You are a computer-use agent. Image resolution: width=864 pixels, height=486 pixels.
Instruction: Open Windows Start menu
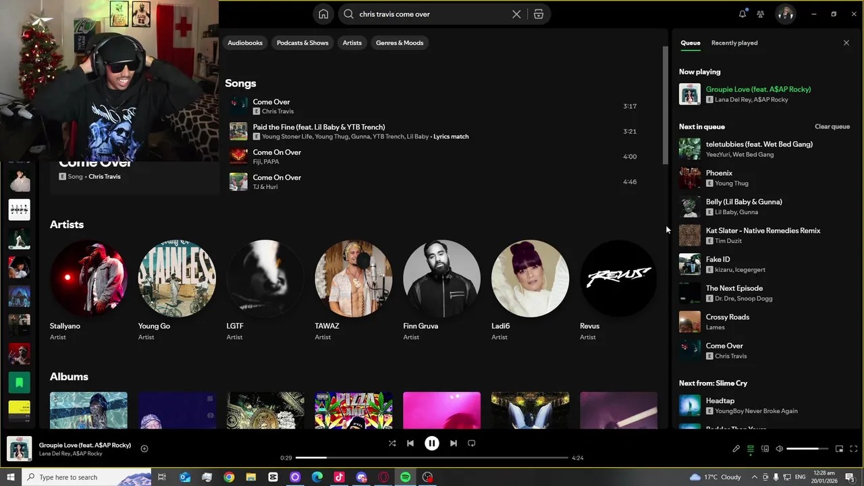click(x=10, y=477)
